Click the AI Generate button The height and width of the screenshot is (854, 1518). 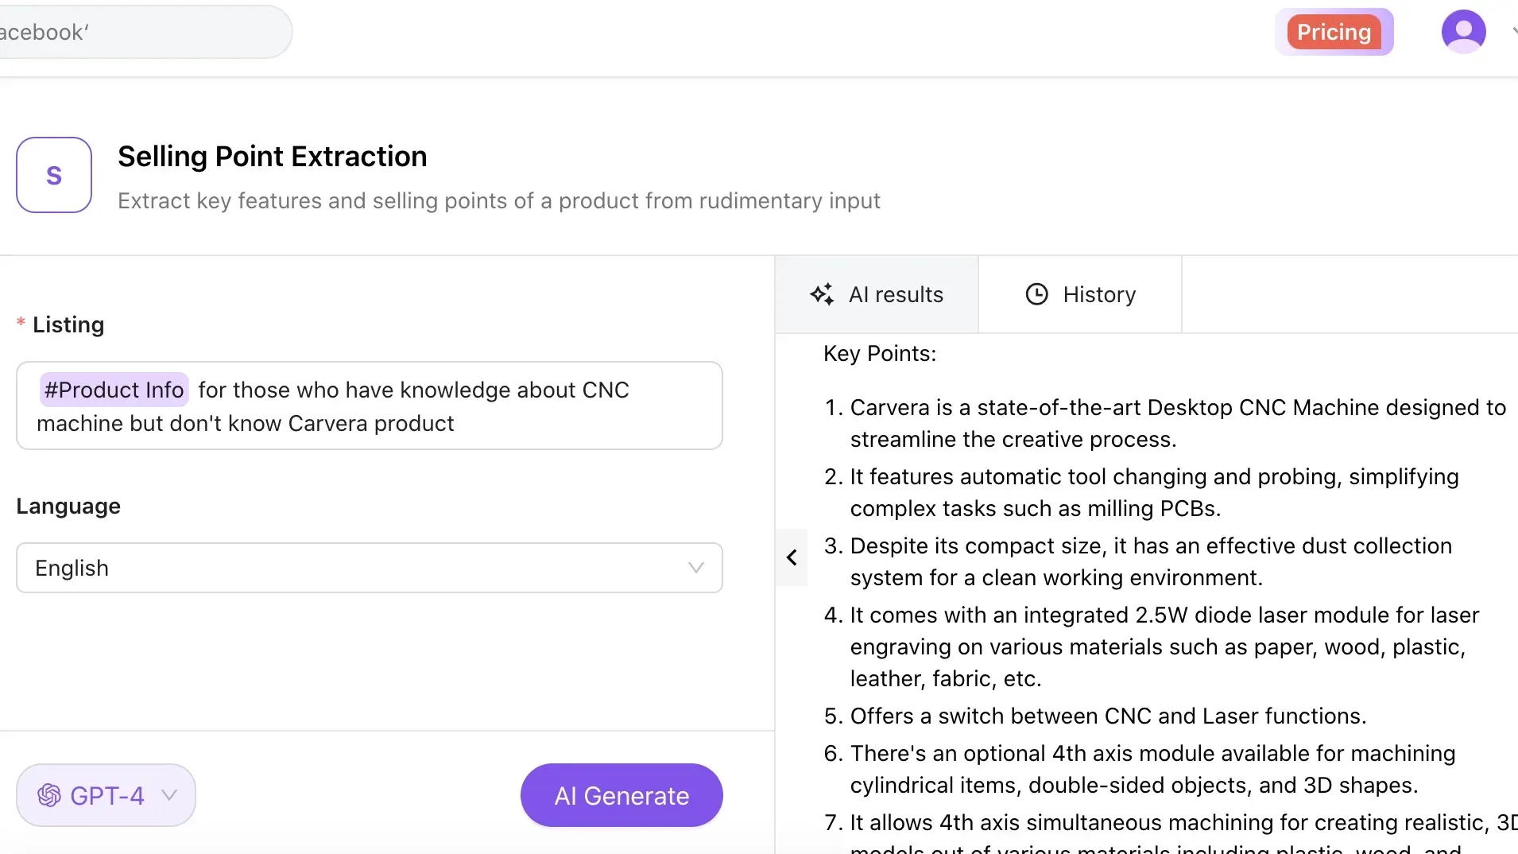pyautogui.click(x=622, y=795)
